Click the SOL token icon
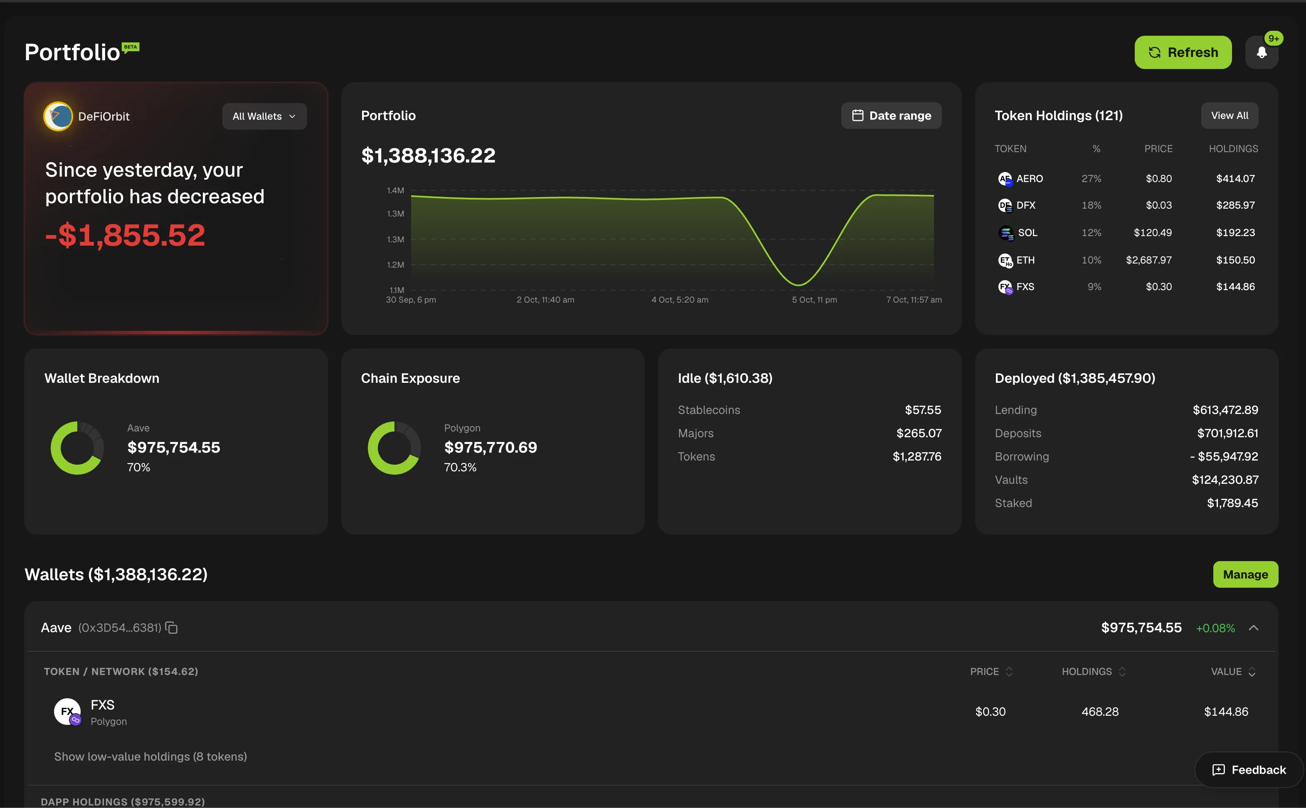Image resolution: width=1306 pixels, height=808 pixels. 1005,232
